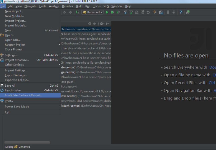
Task: Open the Android SDK Manager icon
Action: [168, 12]
